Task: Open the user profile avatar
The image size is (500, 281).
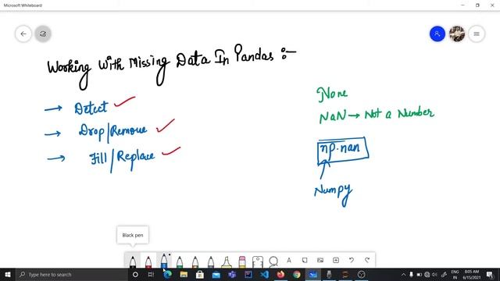Action: [x=456, y=34]
